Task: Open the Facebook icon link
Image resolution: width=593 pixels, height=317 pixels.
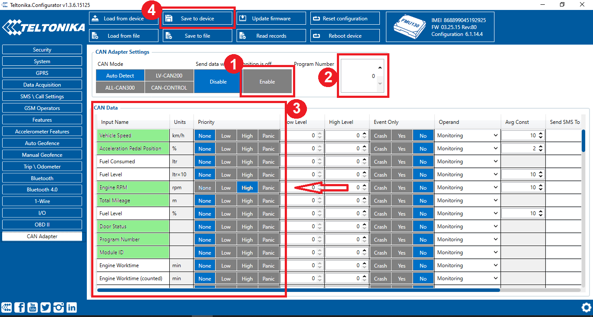Action: [x=20, y=307]
